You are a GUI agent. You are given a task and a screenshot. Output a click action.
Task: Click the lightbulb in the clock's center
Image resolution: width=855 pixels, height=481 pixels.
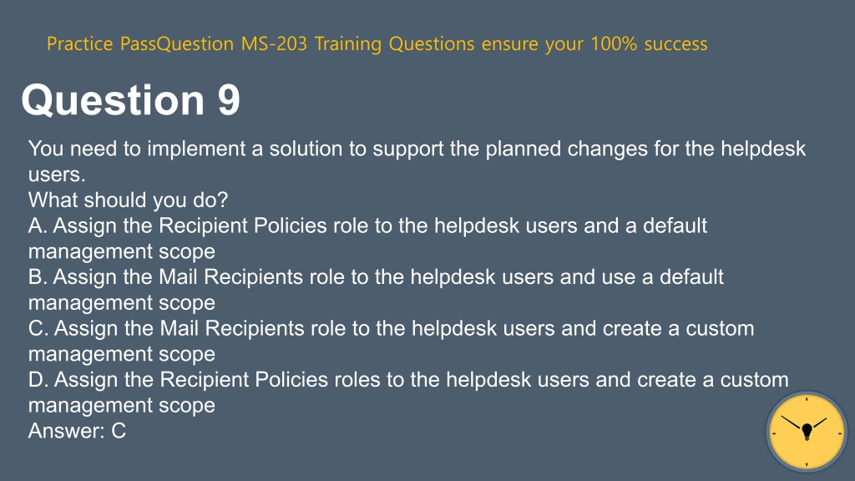click(x=807, y=432)
